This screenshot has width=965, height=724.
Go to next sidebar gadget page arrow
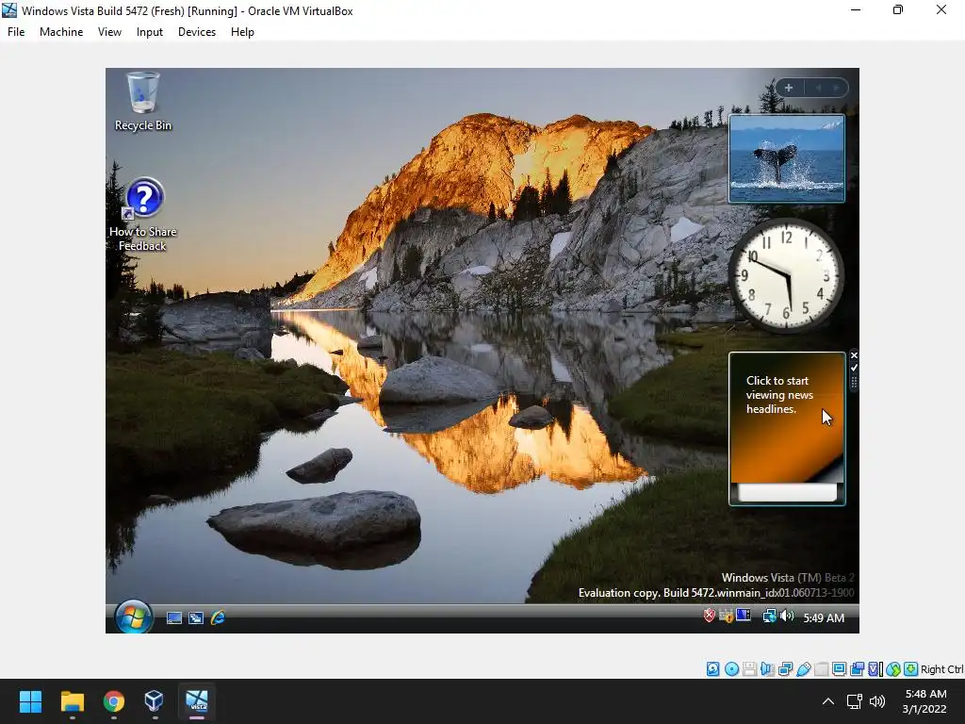tap(836, 88)
